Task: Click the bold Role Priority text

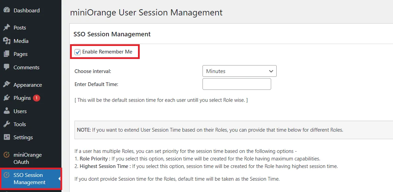Action: pos(95,159)
